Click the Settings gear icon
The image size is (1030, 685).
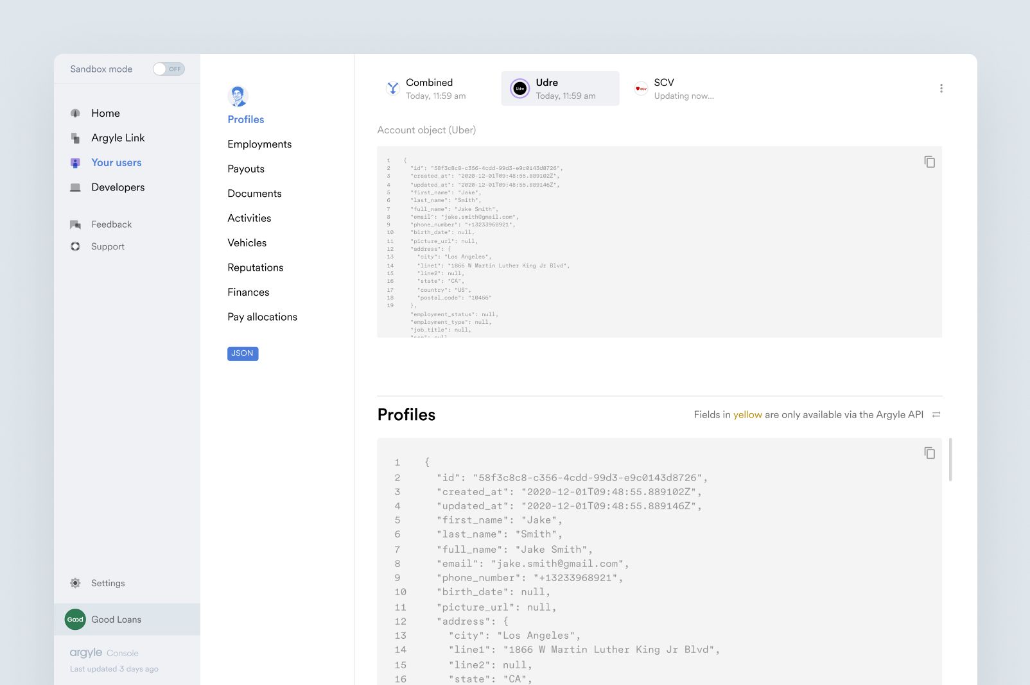pos(75,583)
